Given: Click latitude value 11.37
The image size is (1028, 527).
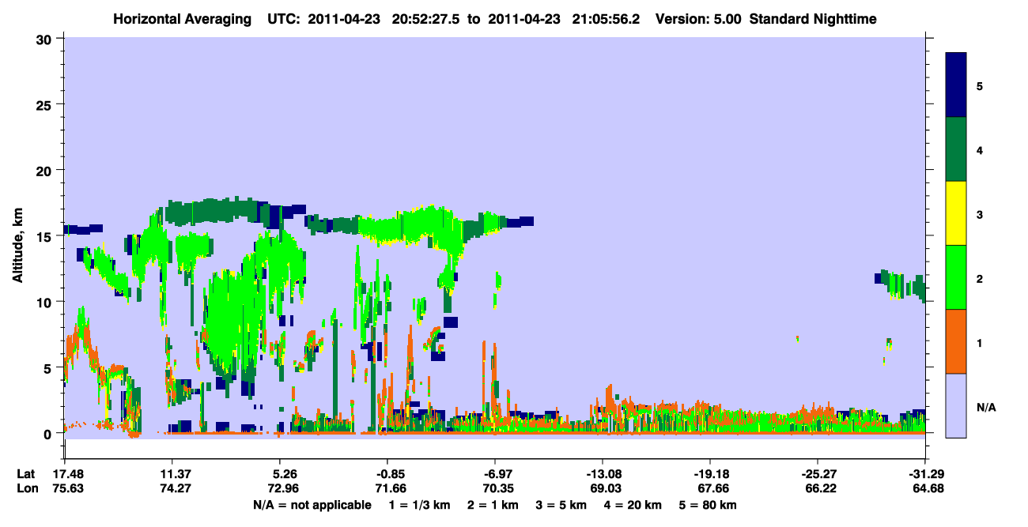Looking at the screenshot, I should tap(172, 474).
